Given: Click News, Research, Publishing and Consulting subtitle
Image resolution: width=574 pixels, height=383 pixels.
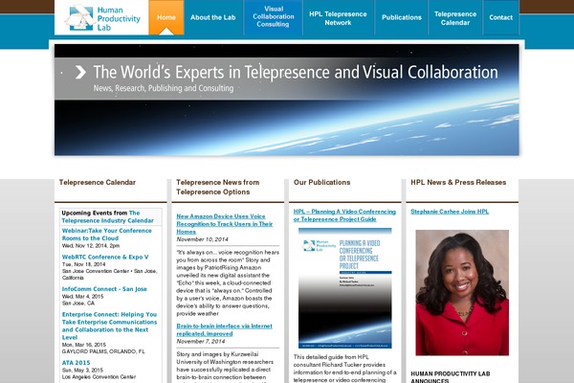Looking at the screenshot, I should click(x=164, y=88).
